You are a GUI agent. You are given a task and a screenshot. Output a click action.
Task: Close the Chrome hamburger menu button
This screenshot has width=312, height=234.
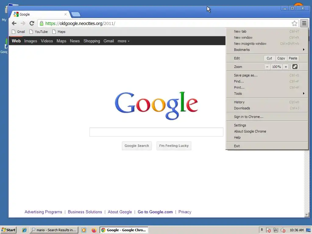304,23
